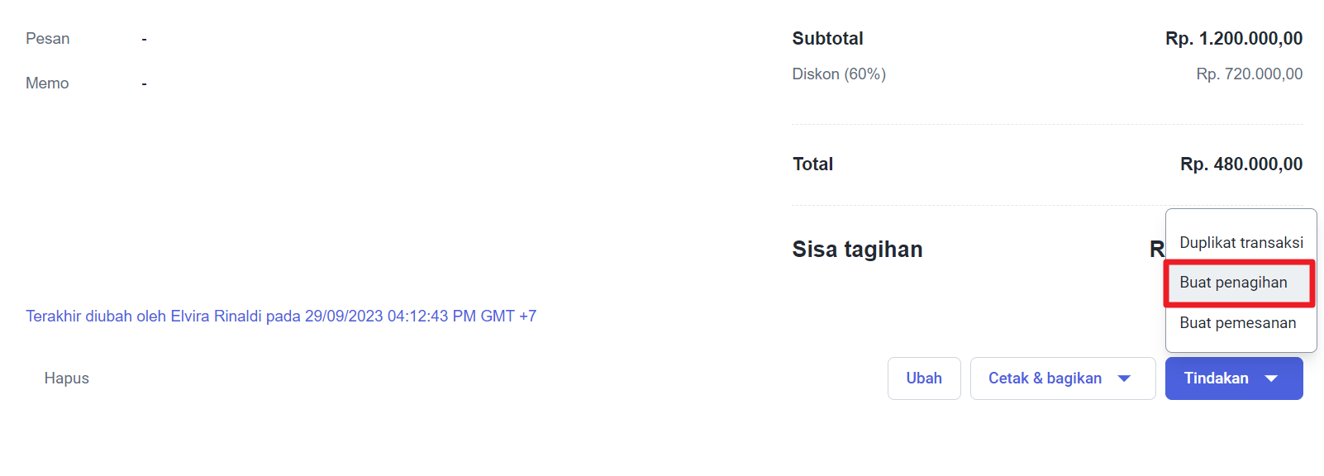
Task: Click the Diskon (60%) label
Action: coord(839,74)
